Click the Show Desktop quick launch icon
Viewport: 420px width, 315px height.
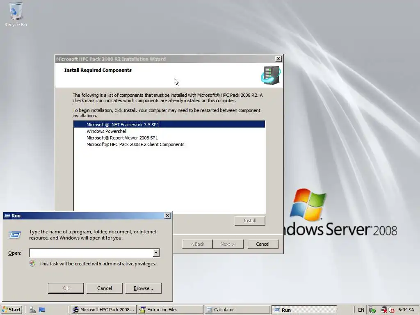[x=42, y=310]
